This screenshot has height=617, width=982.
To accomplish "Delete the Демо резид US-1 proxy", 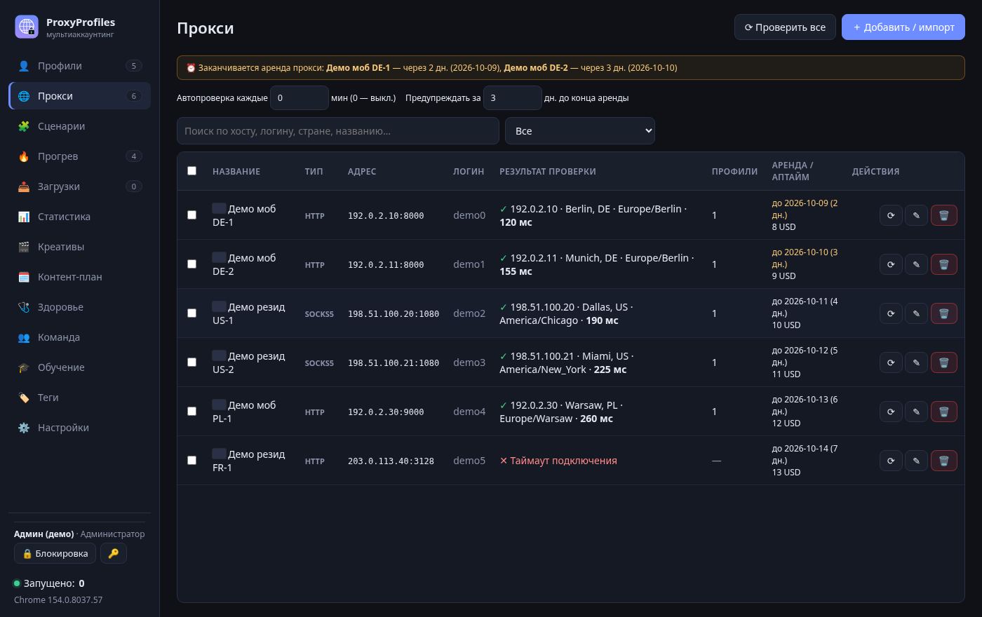I will tap(943, 313).
